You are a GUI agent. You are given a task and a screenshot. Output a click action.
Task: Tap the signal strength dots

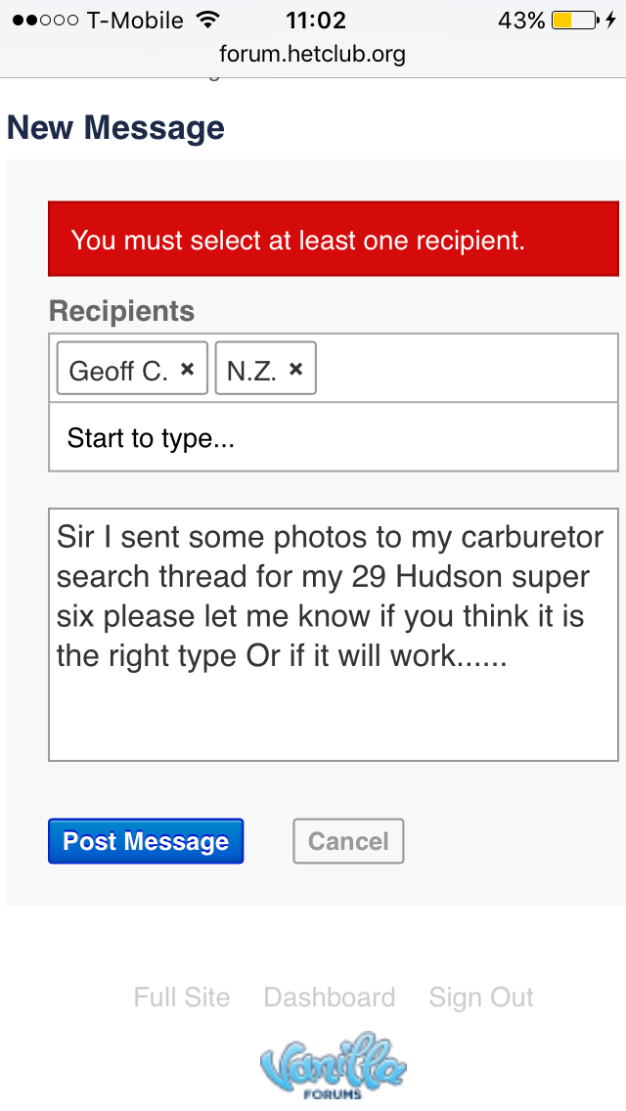point(45,21)
